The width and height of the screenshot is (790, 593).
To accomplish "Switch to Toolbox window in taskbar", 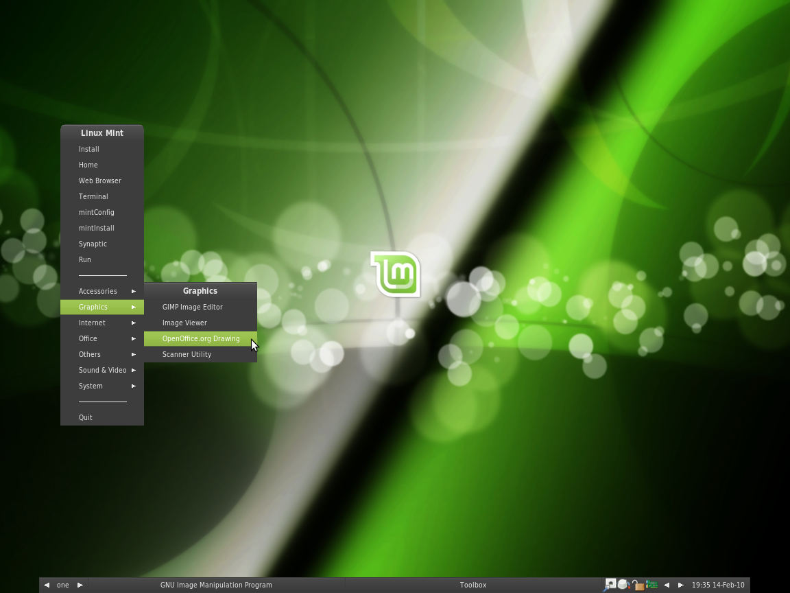I will (472, 585).
